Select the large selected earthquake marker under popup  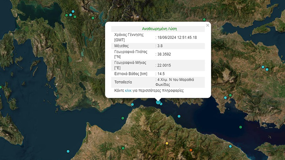tap(158, 102)
